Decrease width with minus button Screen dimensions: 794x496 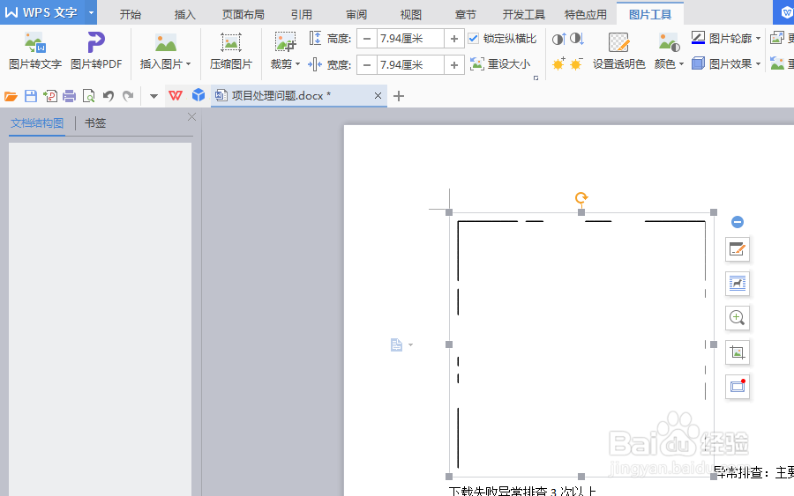(367, 64)
